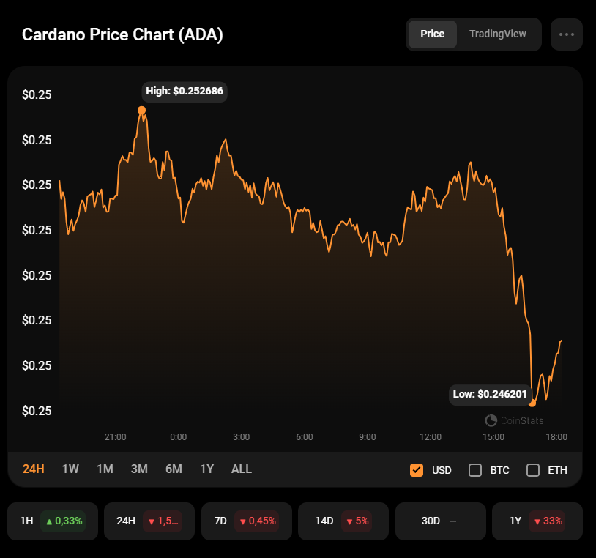Click the 30D percent change card
The image size is (596, 558).
click(x=440, y=521)
